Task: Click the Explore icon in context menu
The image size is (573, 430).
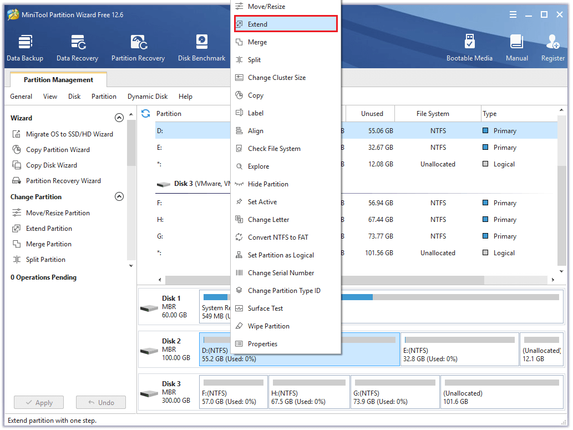Action: coord(240,166)
